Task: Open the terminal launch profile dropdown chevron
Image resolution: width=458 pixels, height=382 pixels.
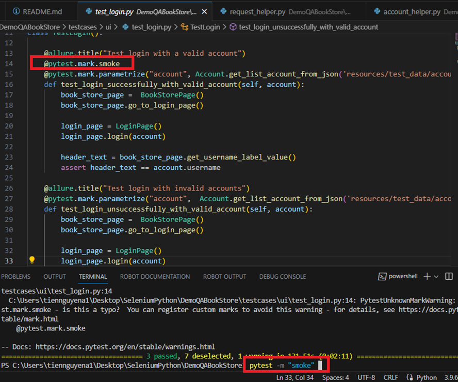Action: click(x=436, y=277)
